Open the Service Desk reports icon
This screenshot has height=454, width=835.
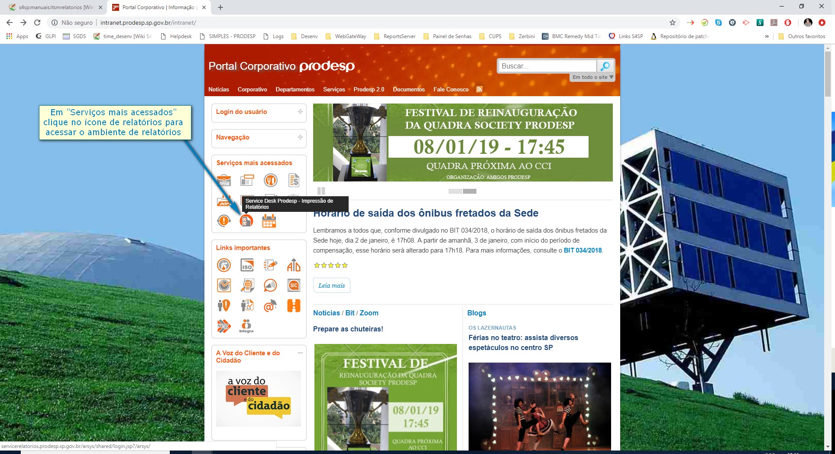coord(246,221)
